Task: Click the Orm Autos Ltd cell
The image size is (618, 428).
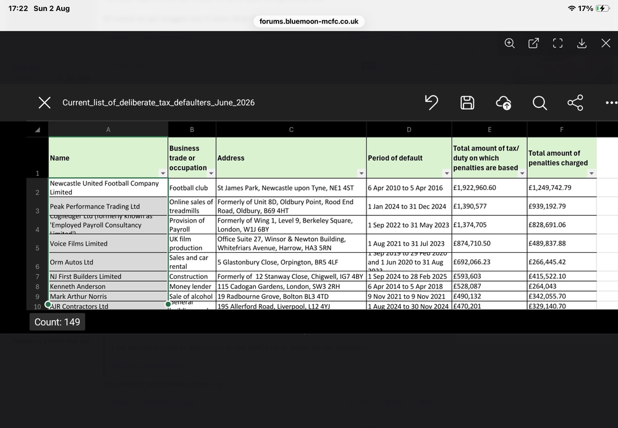Action: (108, 262)
